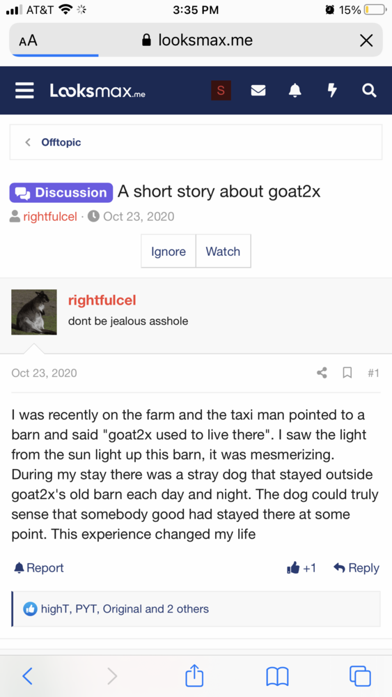Open Safari tabs overview icon
Viewport: 392px width, 697px height.
pos(360,675)
